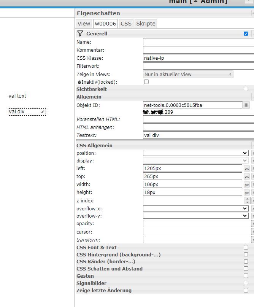Uncheck the Generell section checkbox
The height and width of the screenshot is (307, 254).
246,34
